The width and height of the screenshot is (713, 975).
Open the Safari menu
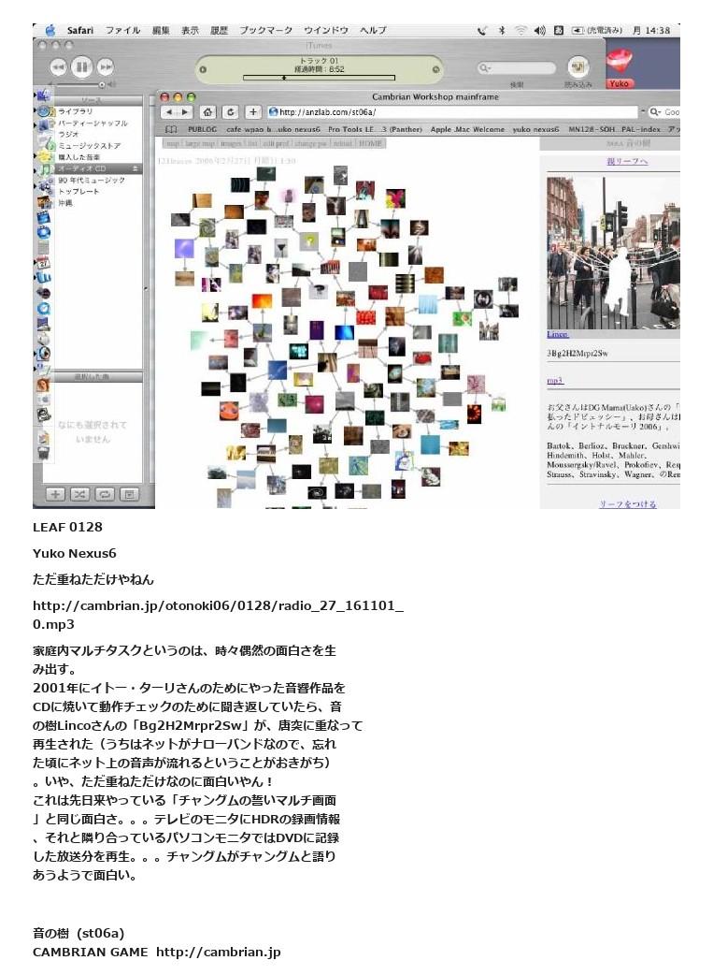[x=80, y=30]
